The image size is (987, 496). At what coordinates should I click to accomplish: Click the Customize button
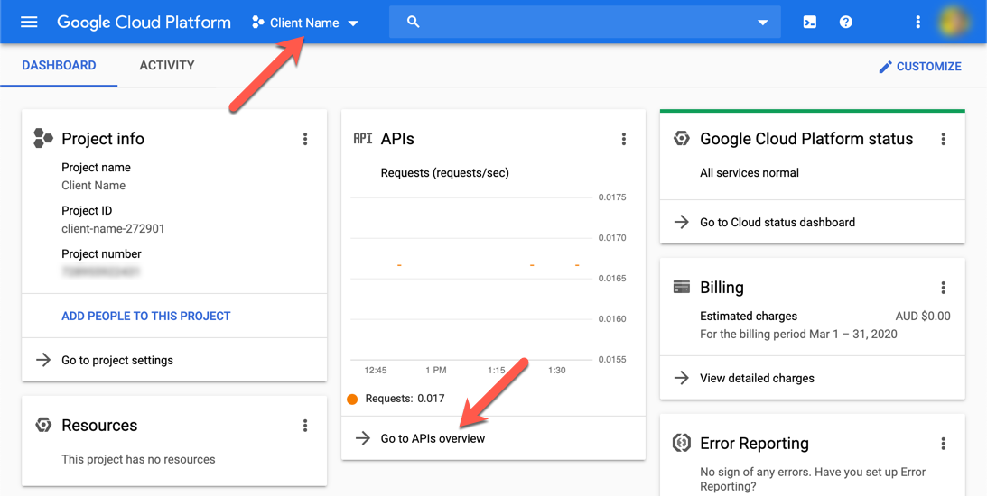point(919,67)
